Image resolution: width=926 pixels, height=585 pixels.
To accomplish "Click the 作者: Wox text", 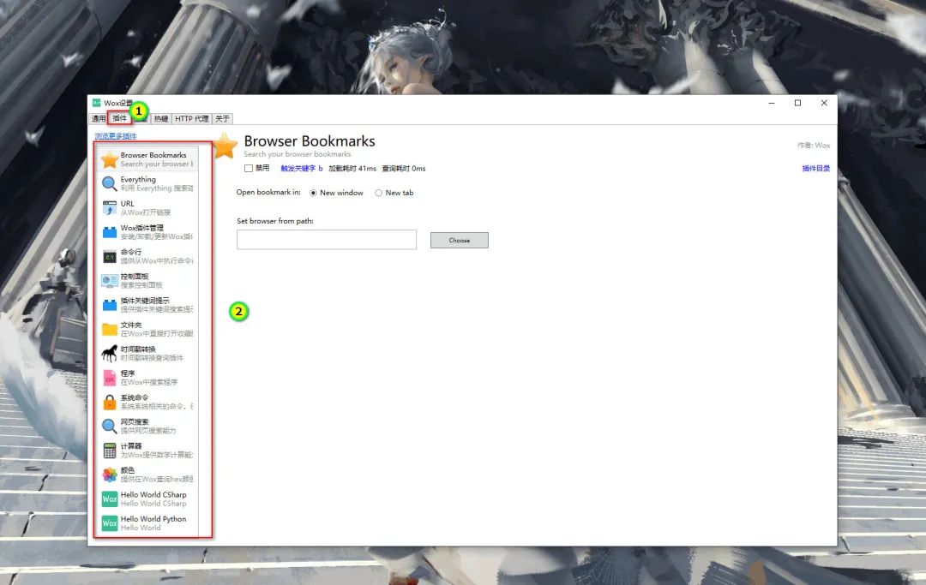I will coord(813,145).
